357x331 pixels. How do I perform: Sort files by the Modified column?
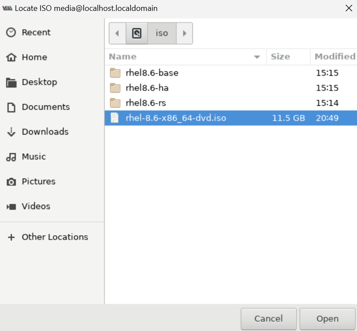(334, 57)
